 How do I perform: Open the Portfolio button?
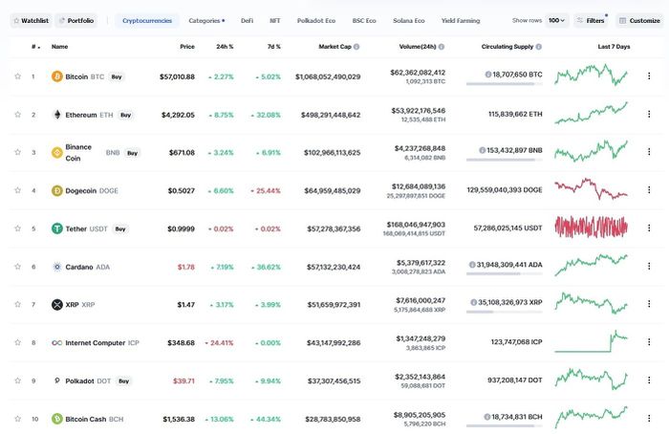(76, 20)
